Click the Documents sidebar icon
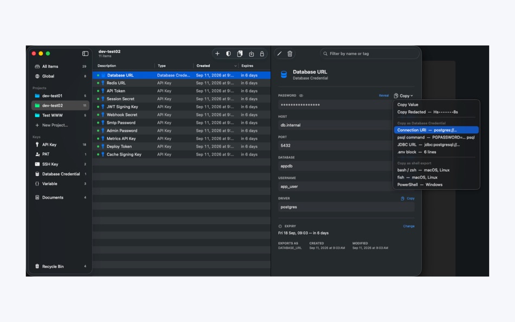 (37, 197)
